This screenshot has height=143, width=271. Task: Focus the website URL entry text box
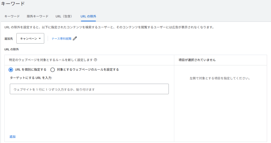coord(89,89)
